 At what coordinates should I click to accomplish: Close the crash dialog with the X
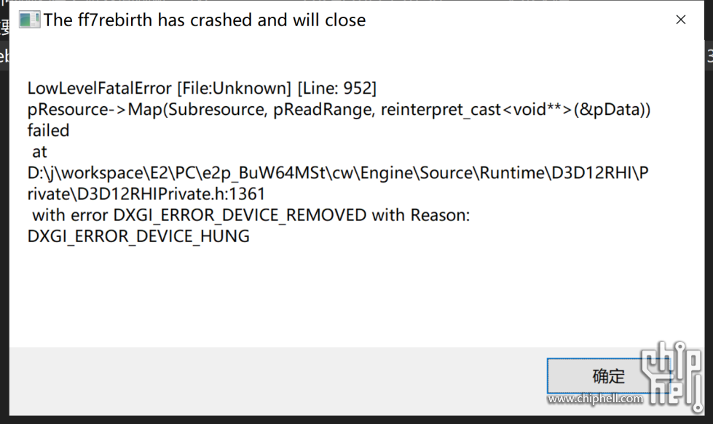point(681,20)
